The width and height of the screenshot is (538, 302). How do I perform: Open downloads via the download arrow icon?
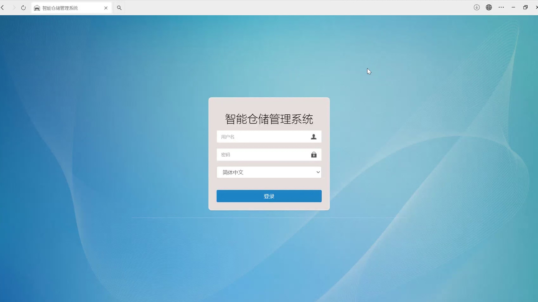pos(477,8)
